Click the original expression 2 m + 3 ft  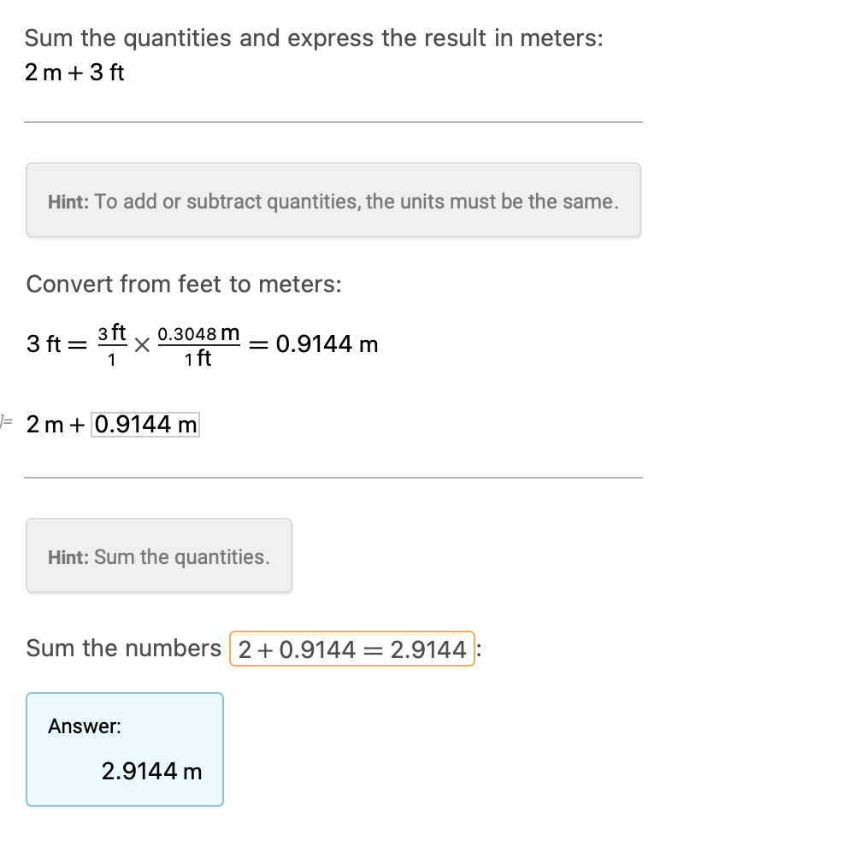pyautogui.click(x=74, y=73)
